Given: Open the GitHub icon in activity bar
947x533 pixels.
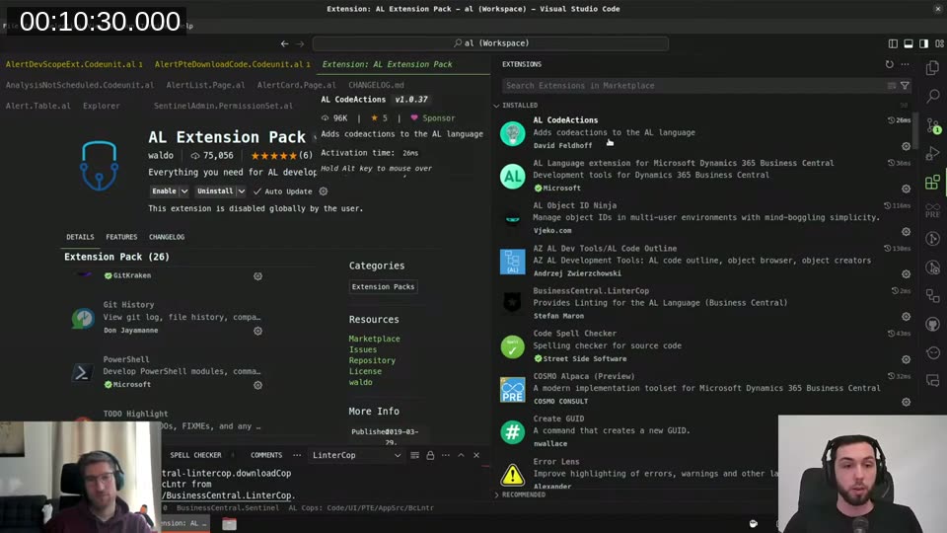Looking at the screenshot, I should tap(932, 325).
